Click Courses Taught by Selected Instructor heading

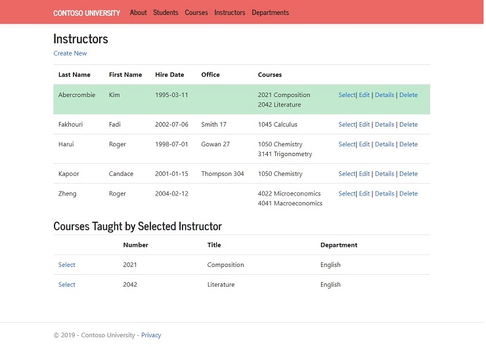coord(137,226)
